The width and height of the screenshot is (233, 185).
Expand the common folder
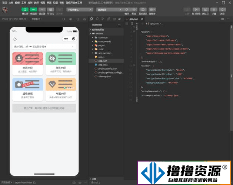coord(106,38)
